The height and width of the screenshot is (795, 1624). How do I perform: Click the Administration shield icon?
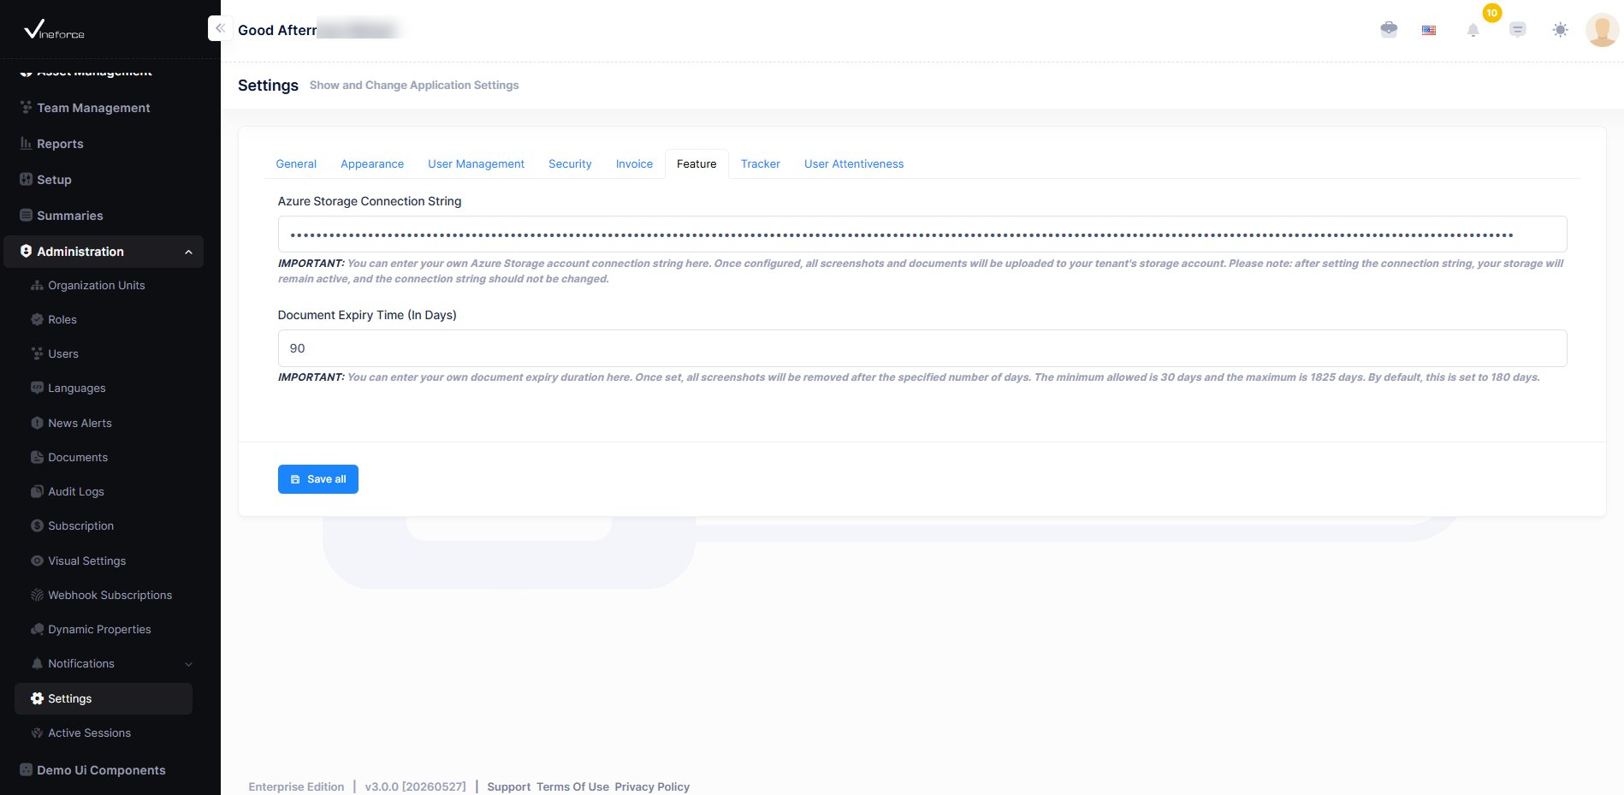tap(26, 252)
